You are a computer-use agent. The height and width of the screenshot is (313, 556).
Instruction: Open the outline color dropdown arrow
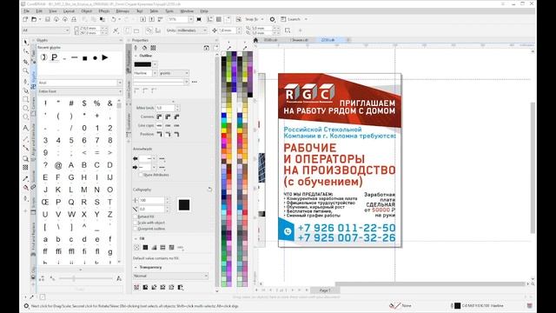155,64
